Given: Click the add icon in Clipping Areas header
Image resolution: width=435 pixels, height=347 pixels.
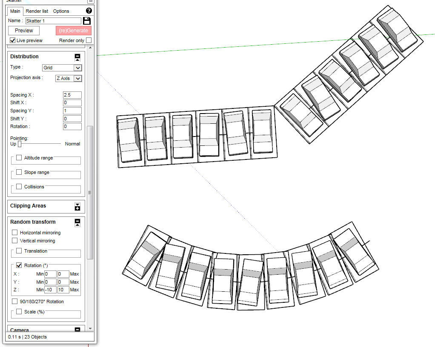Looking at the screenshot, I should click(x=77, y=208).
